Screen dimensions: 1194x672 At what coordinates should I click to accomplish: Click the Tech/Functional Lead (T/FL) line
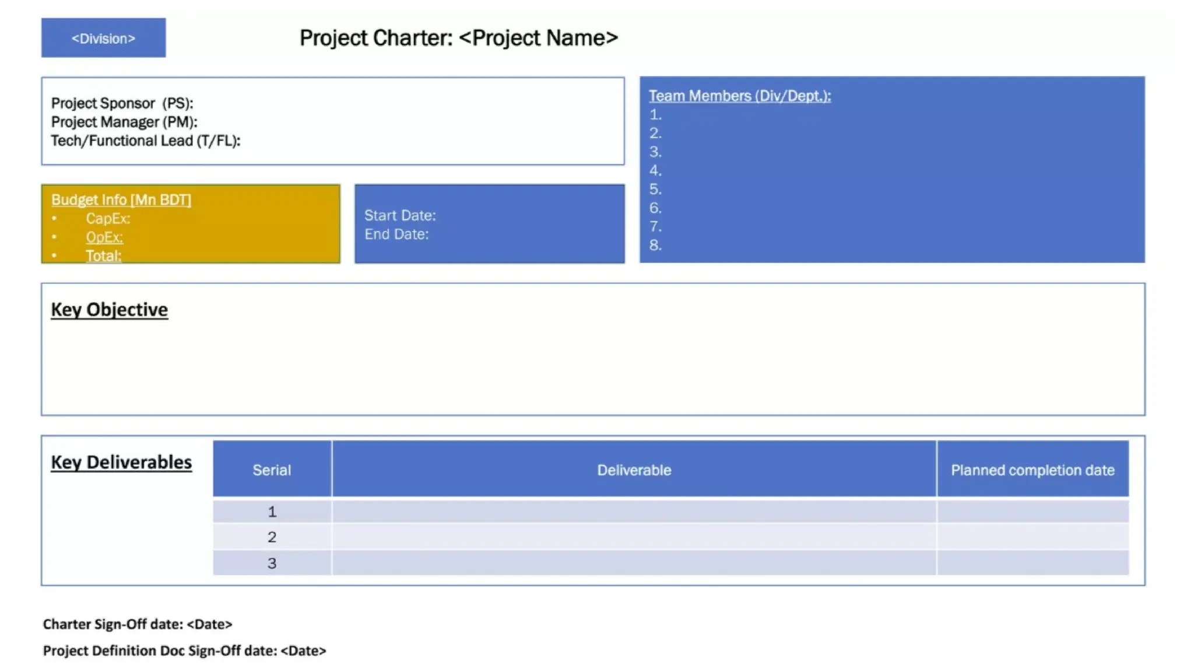pos(145,141)
